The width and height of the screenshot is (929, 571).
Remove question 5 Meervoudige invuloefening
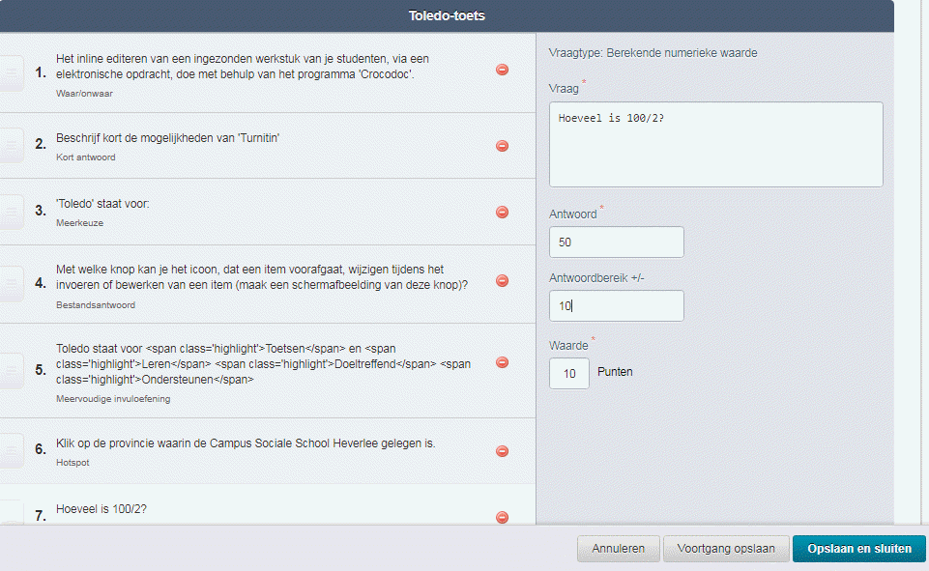point(502,362)
